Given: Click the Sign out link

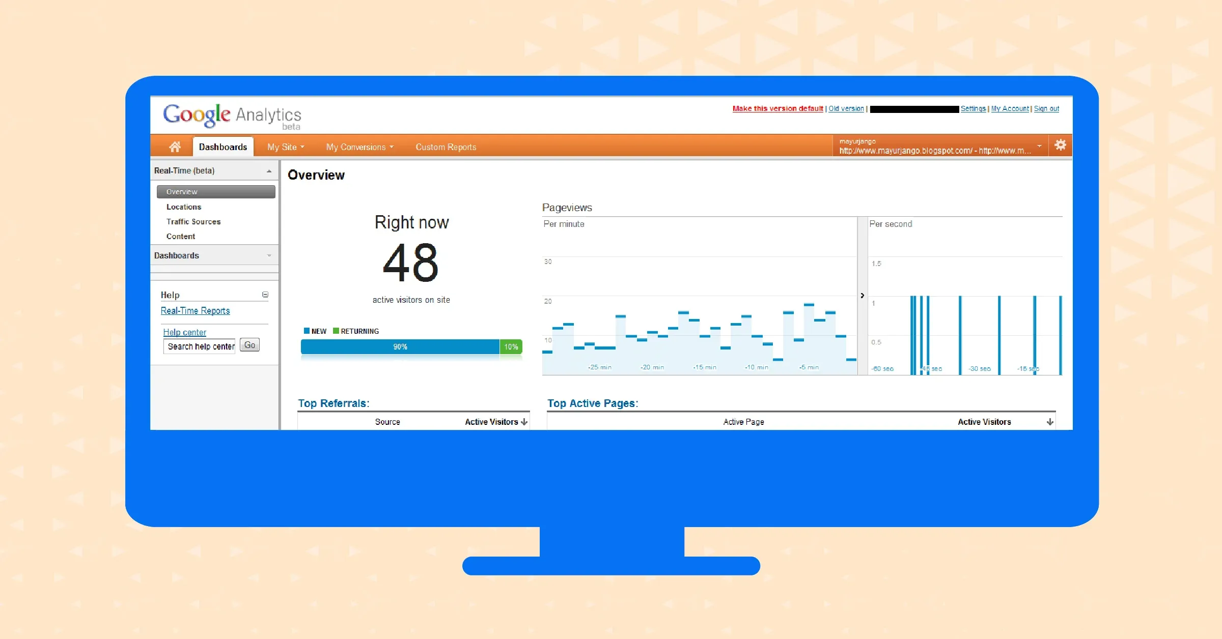Looking at the screenshot, I should (1046, 108).
